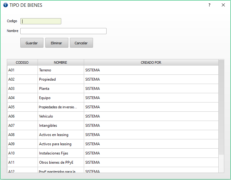Close the TIPO DE BIENES dialog
Viewport: 231px width, 180px height.
tap(223, 5)
